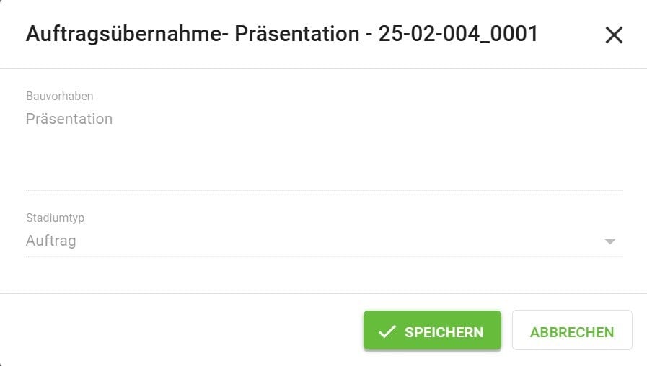Select the Auftrag value in Stadiumtyp
Viewport: 647px width, 366px height.
click(x=51, y=241)
